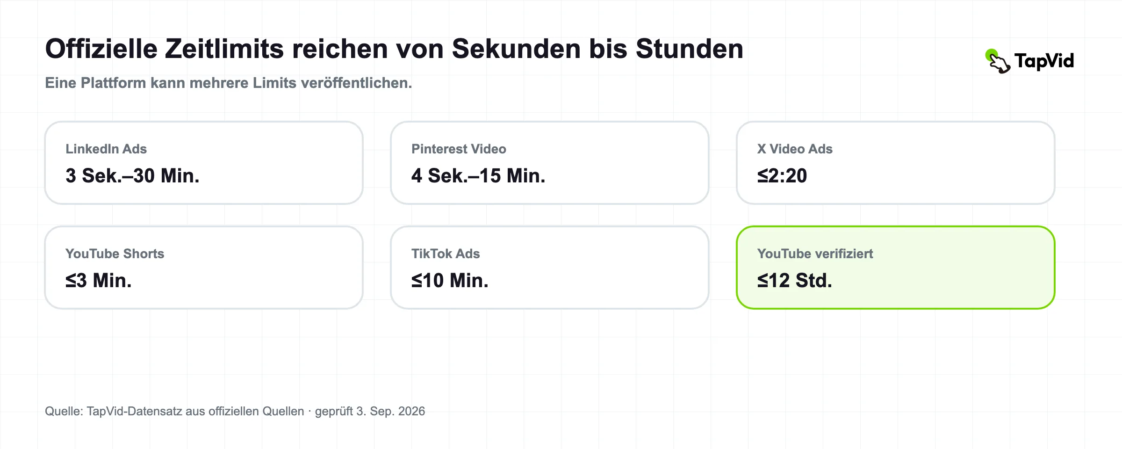Screen dimensions: 1122x449
Task: Click the '≤12 Std.' limit value
Action: coord(795,281)
